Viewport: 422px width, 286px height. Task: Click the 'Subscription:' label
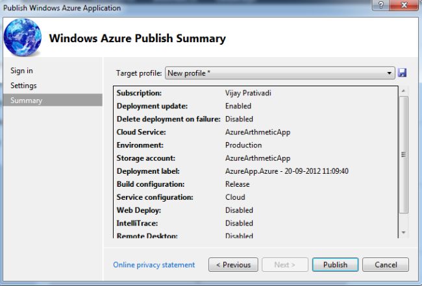pos(139,93)
